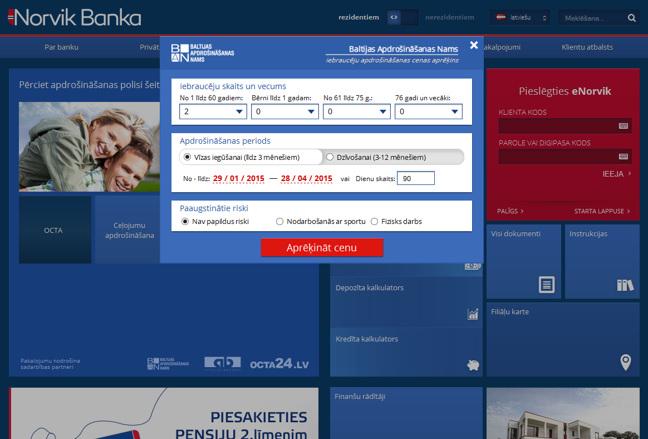The image size is (648, 439).
Task: Click the Kredīta kalkulators piggy bank icon
Action: pos(473,365)
